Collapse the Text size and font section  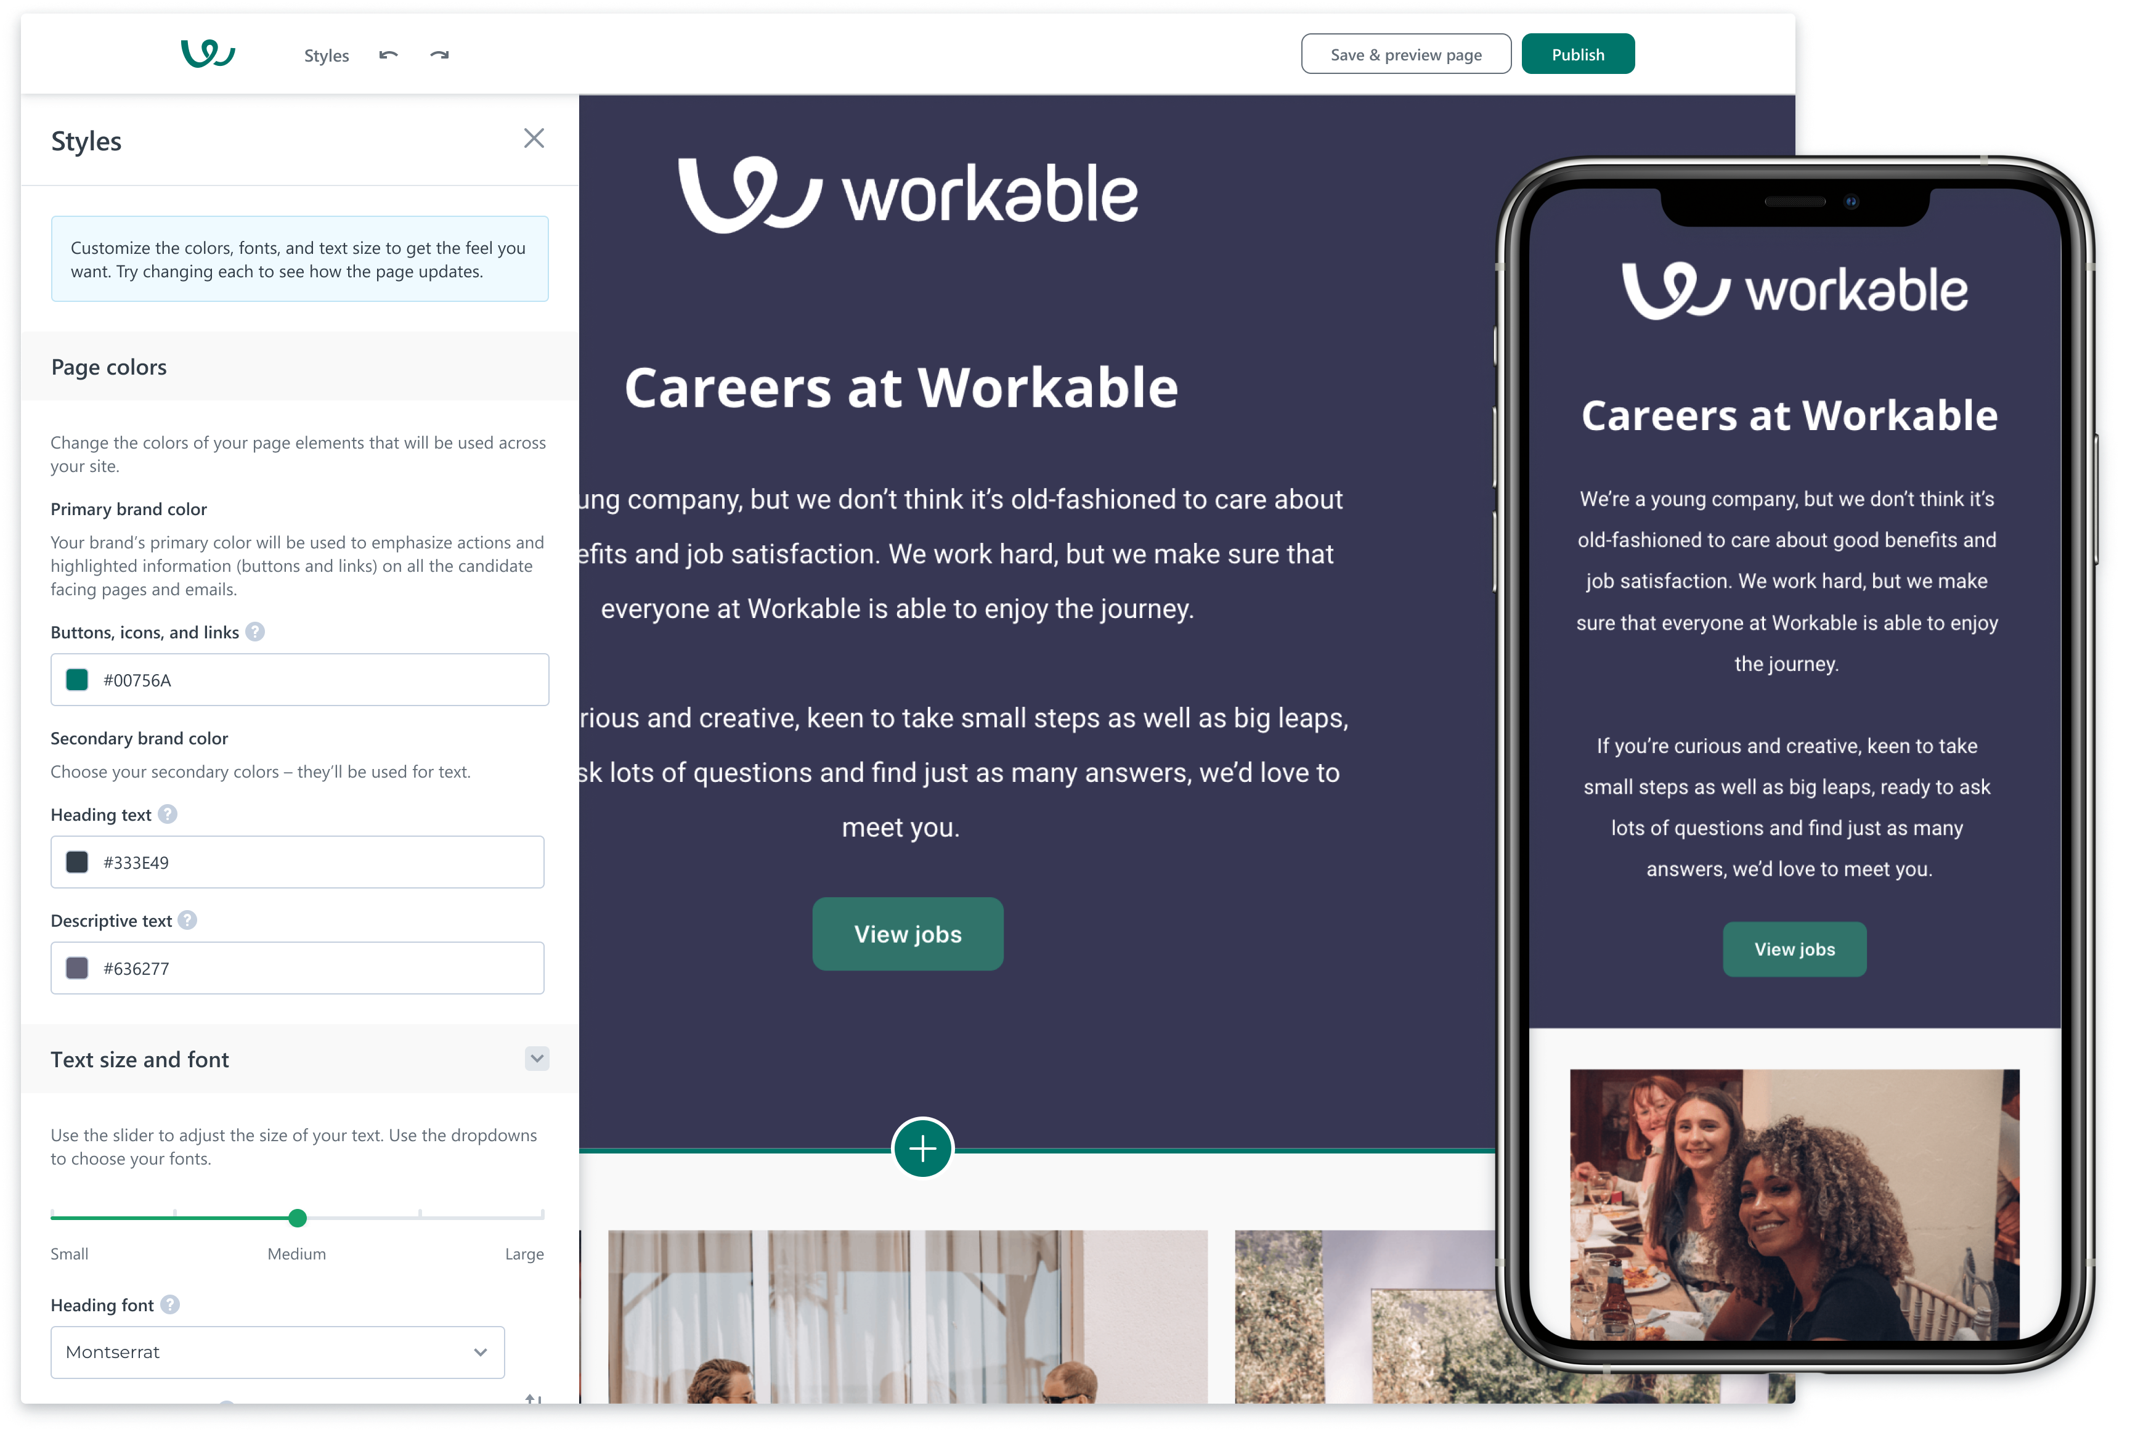pos(538,1059)
